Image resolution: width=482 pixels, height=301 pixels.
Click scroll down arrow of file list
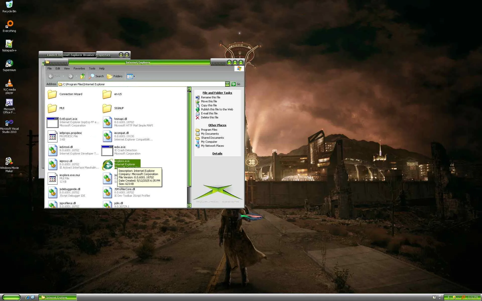189,206
